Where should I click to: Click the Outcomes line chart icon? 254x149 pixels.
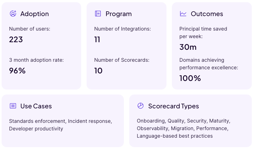[183, 14]
